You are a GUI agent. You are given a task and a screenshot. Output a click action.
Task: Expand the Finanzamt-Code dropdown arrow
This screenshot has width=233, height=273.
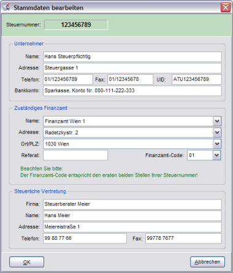pos(217,155)
